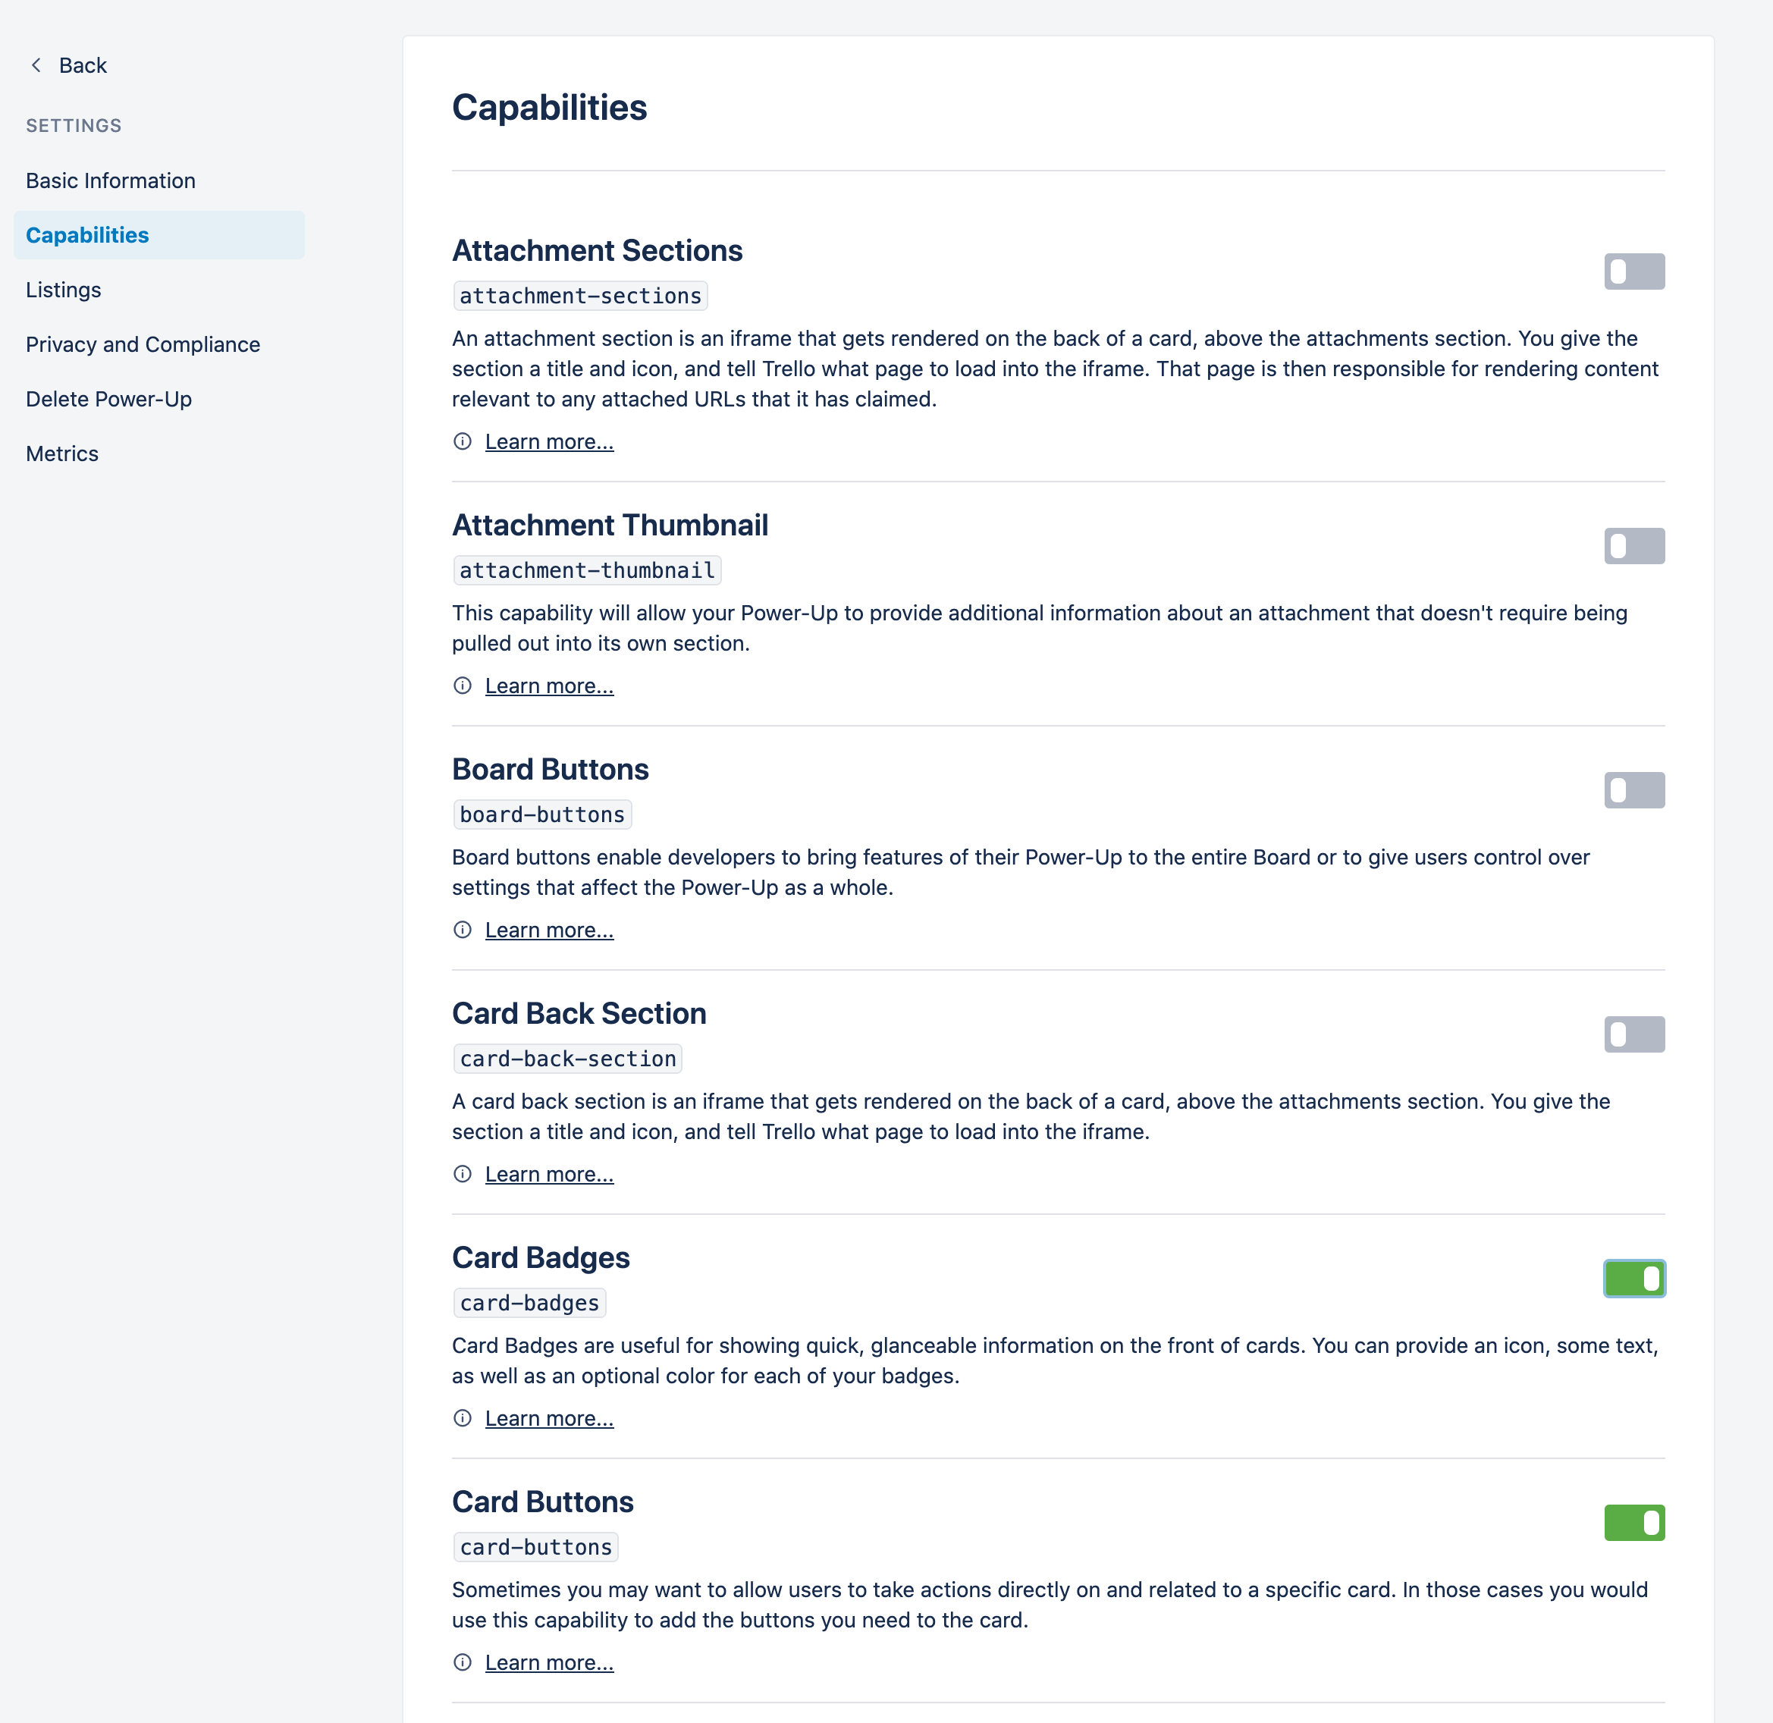Open Privacy and Compliance section
Screen dimensions: 1773x1723
[143, 345]
